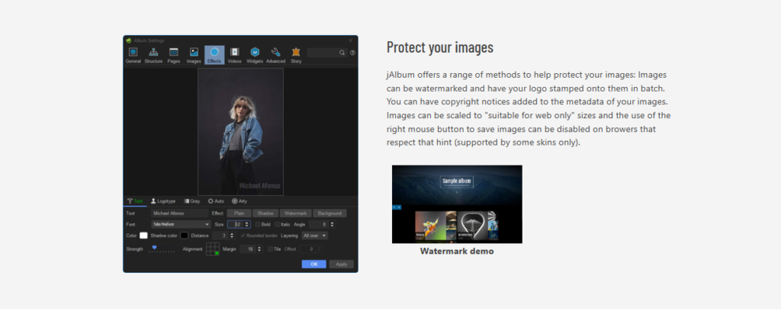Image resolution: width=781 pixels, height=311 pixels.
Task: Click the Apply button
Action: point(341,265)
